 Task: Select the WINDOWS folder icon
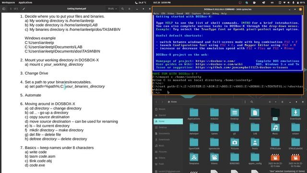(x=235, y=157)
